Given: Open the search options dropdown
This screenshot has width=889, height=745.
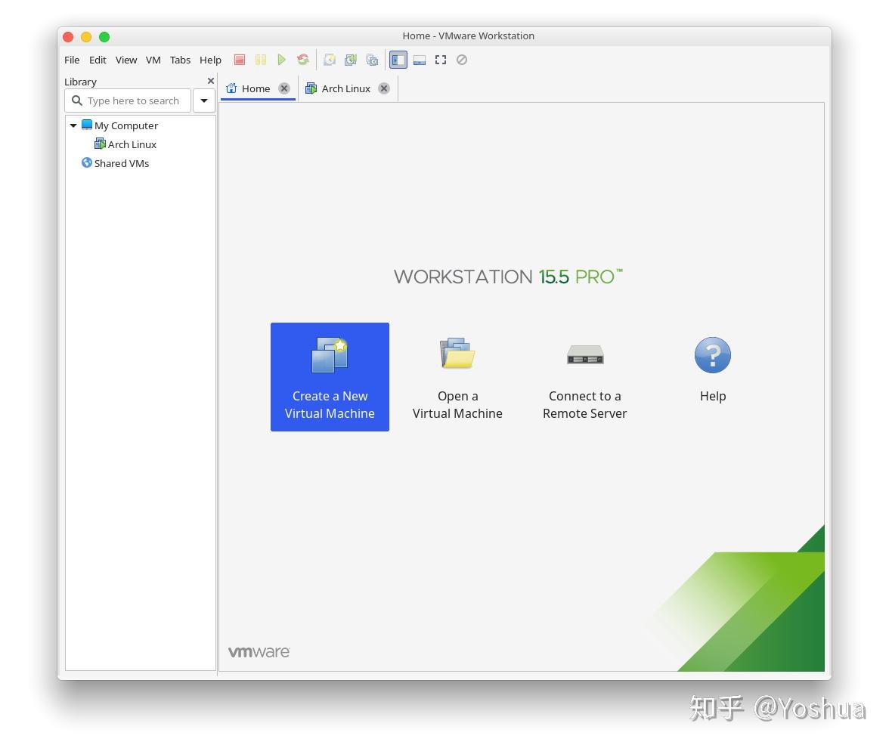Looking at the screenshot, I should (x=203, y=100).
